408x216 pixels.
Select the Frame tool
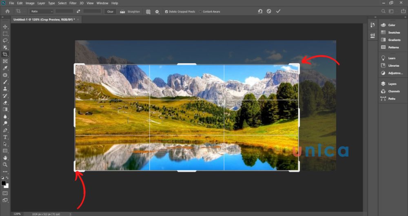coord(5,62)
